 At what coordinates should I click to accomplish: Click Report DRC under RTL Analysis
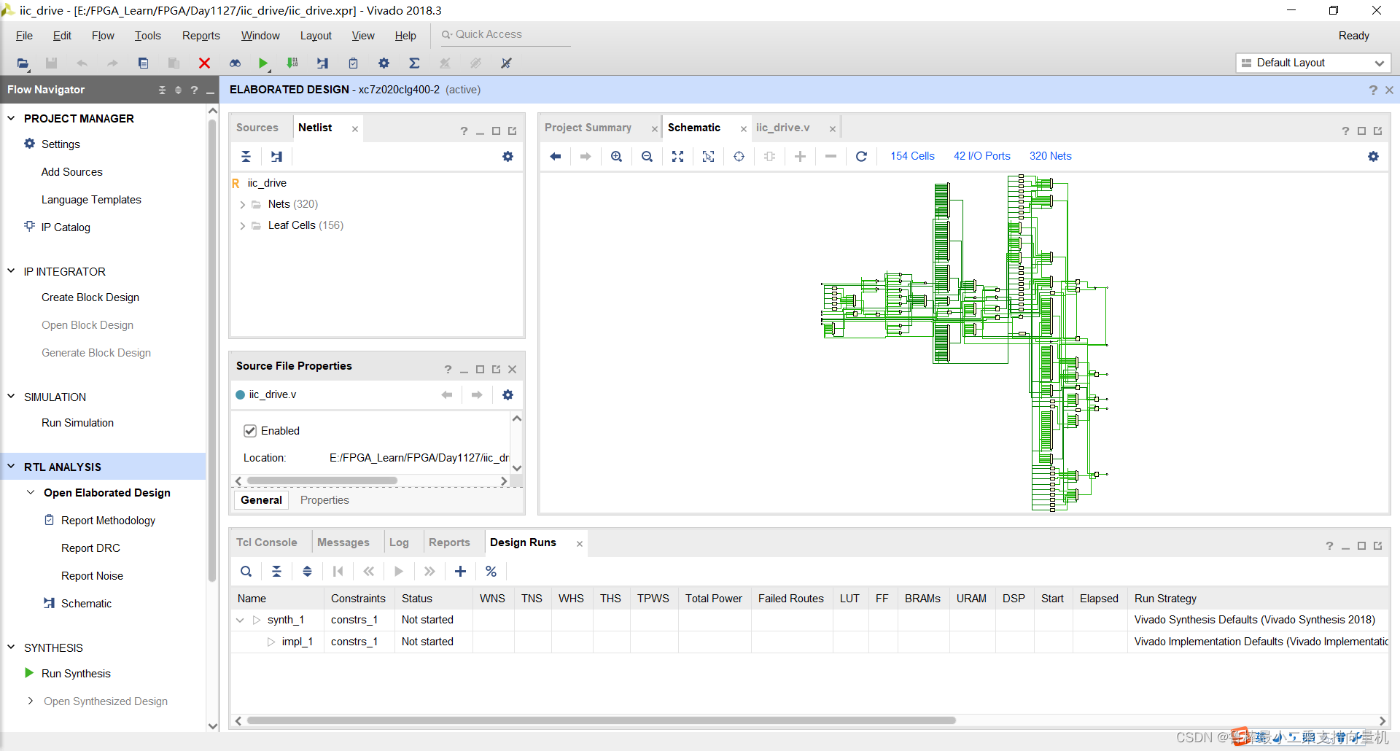(90, 548)
